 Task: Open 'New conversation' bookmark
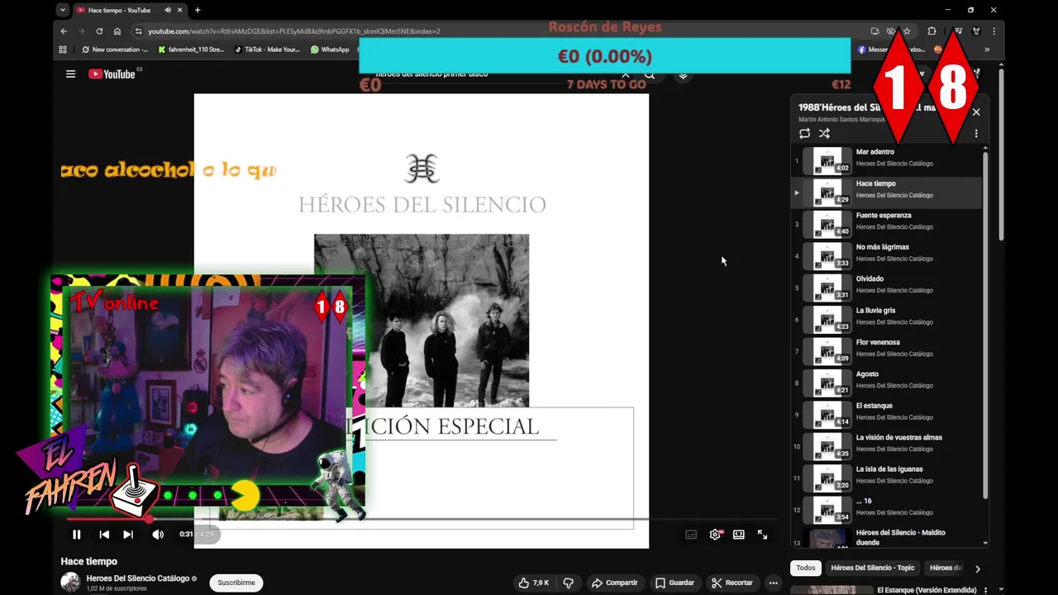click(x=115, y=50)
